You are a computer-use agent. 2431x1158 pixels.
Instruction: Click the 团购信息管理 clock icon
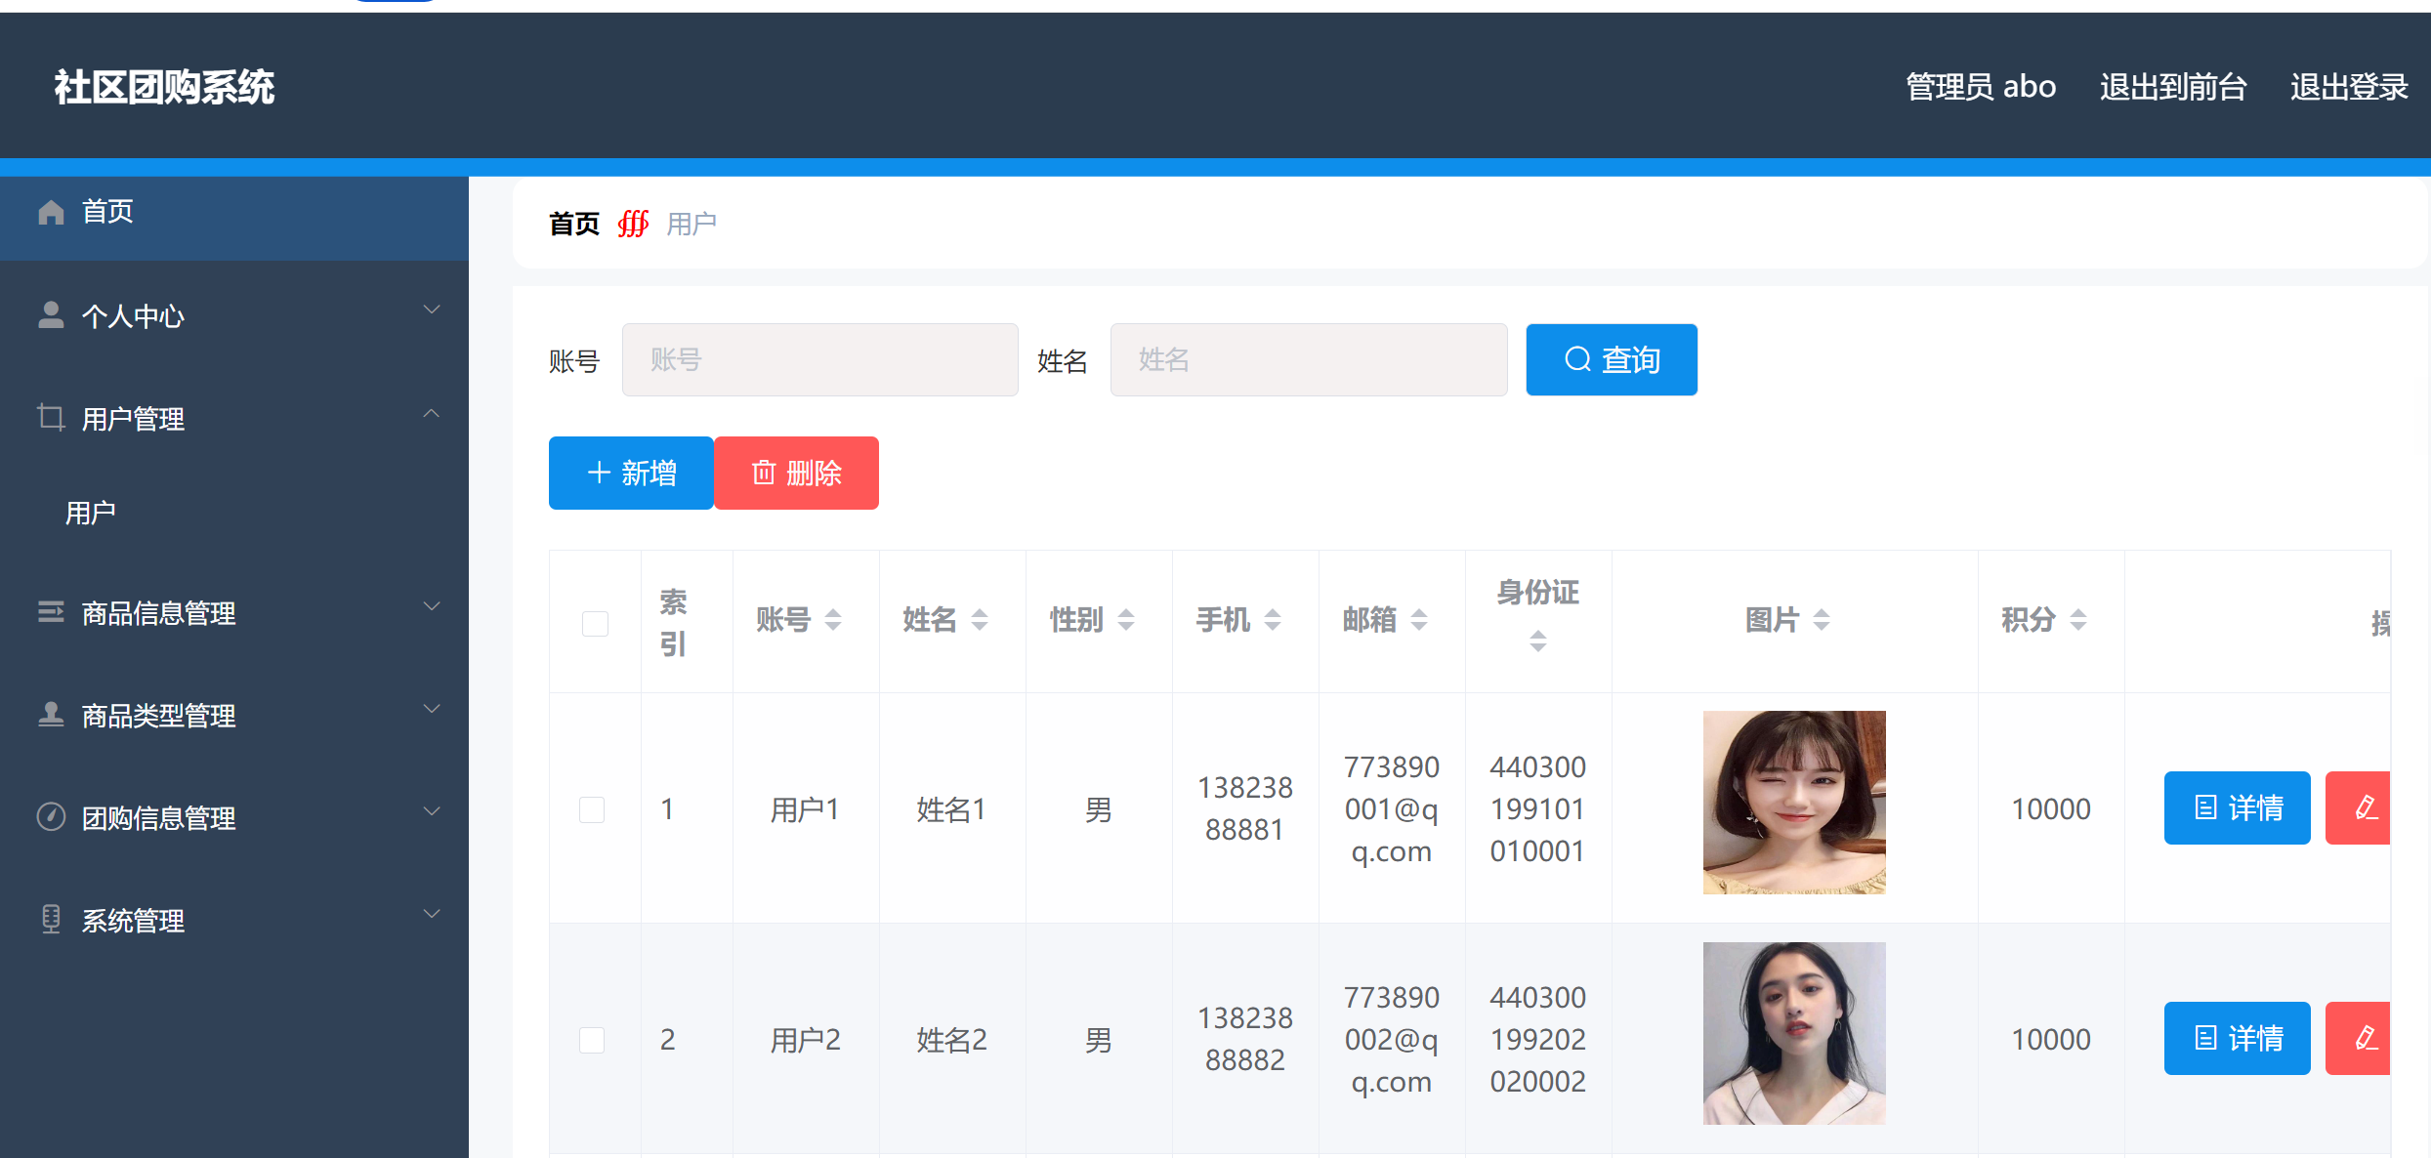point(50,817)
